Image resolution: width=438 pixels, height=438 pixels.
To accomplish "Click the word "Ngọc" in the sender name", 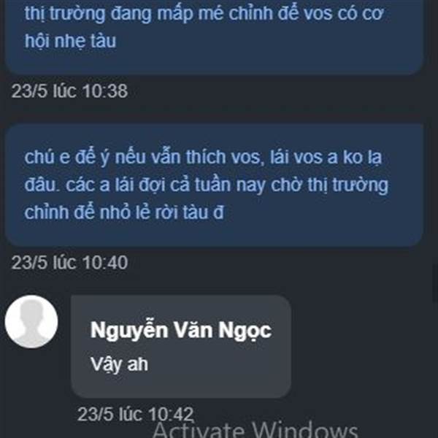I will pyautogui.click(x=245, y=331).
